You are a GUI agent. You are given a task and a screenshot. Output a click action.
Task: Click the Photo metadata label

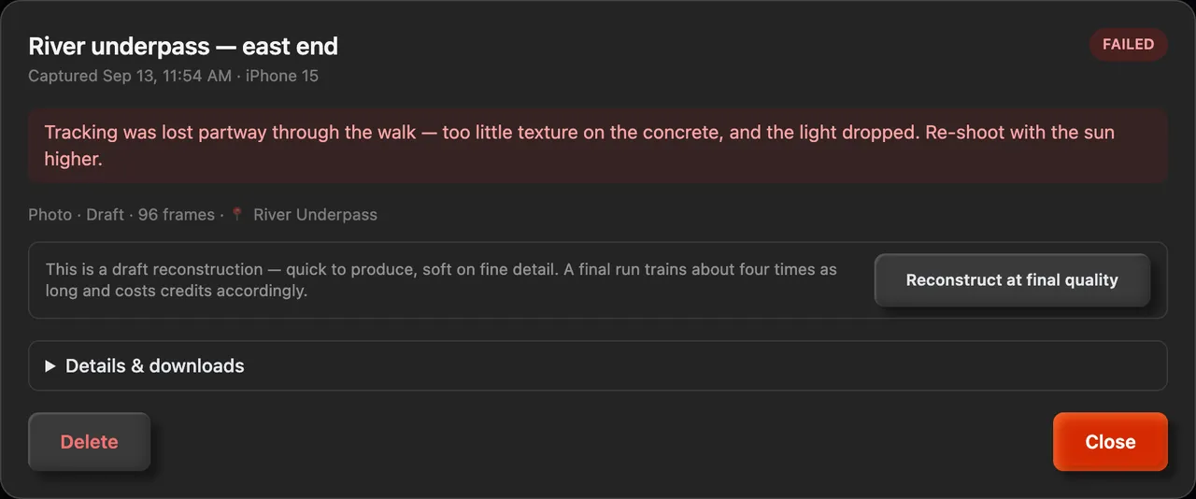(x=50, y=214)
